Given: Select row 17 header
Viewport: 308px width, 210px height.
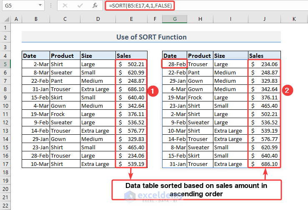Looking at the screenshot, I should 5,164.
